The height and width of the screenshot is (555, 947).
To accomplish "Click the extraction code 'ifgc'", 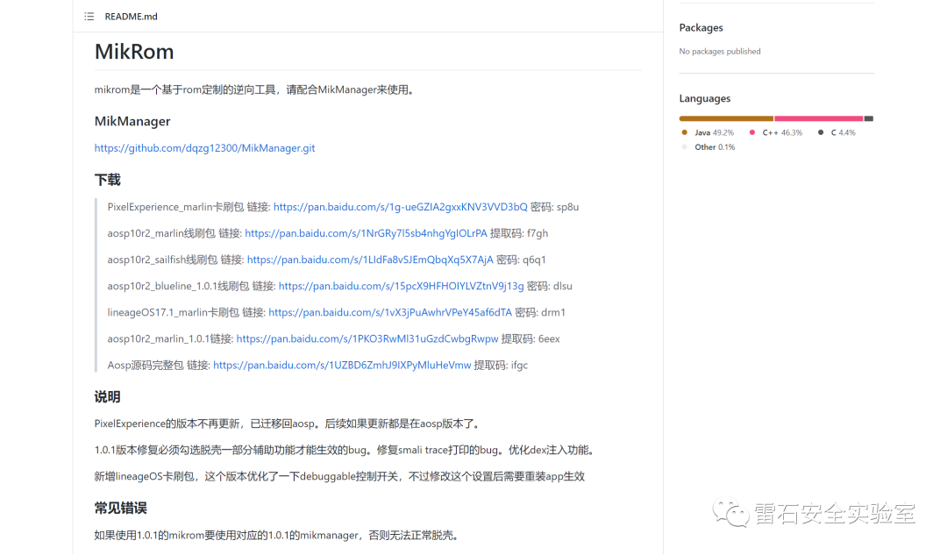I will point(519,366).
